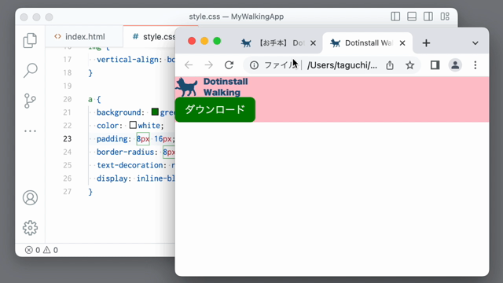The width and height of the screenshot is (503, 283).
Task: Open Customize Layout in VS Code title bar
Action: (x=445, y=17)
